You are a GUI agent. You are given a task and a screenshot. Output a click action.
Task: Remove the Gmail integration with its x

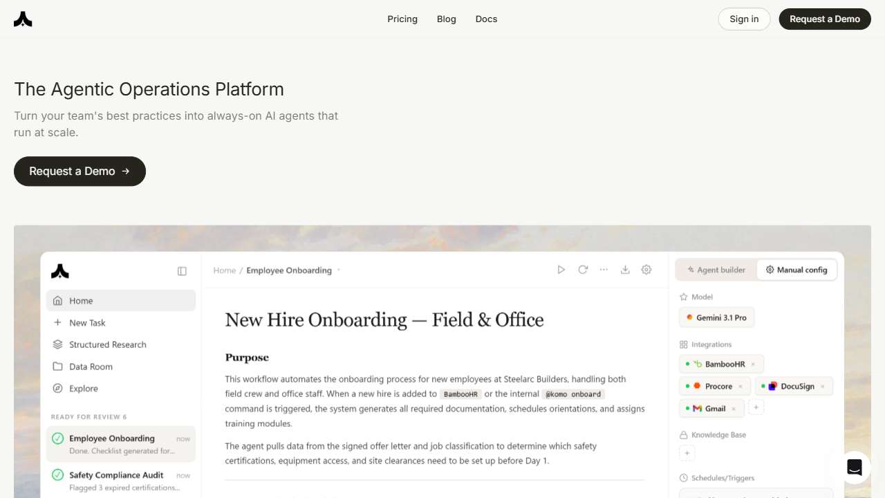(734, 409)
